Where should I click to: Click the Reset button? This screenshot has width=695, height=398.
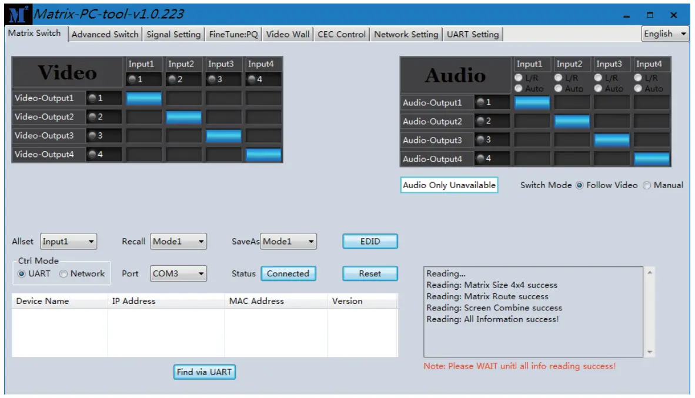370,273
